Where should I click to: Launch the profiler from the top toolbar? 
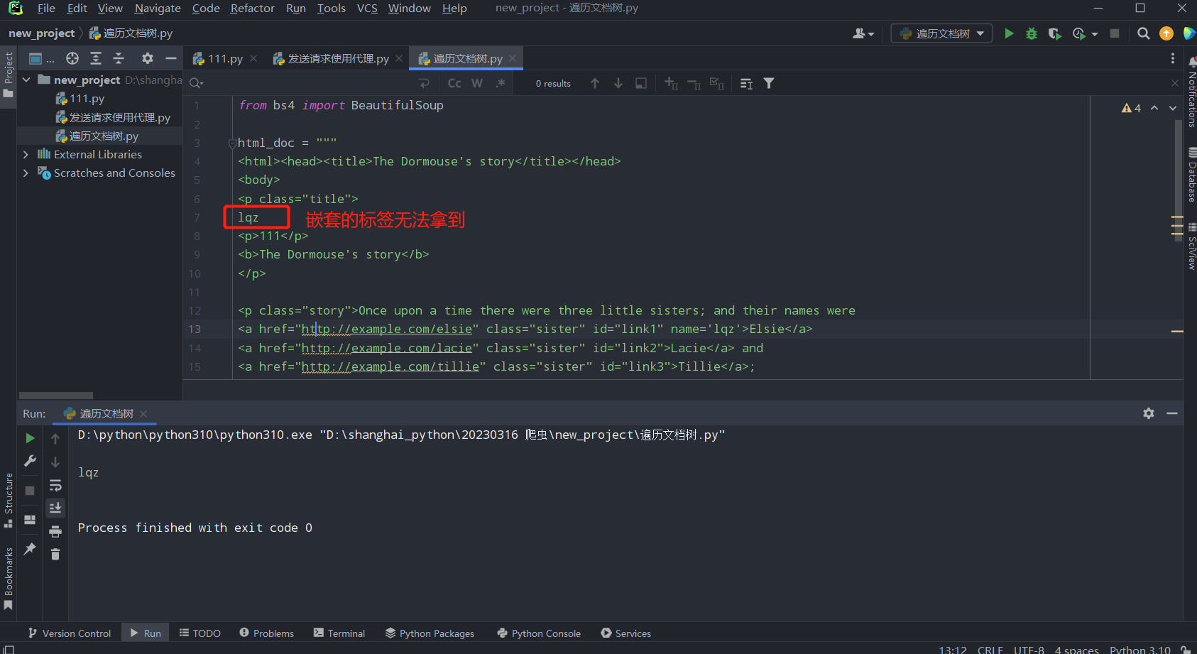point(1078,33)
